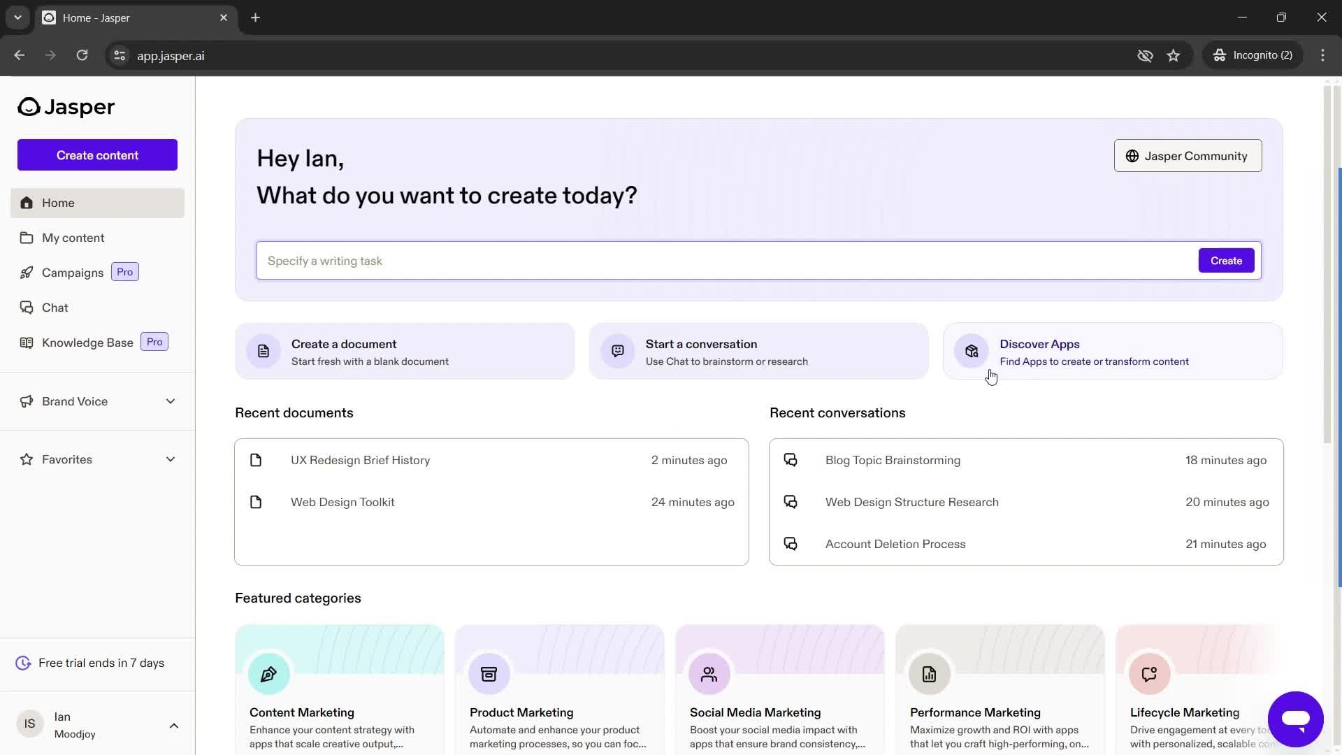Select the Specify a writing task field
1342x755 pixels.
728,260
